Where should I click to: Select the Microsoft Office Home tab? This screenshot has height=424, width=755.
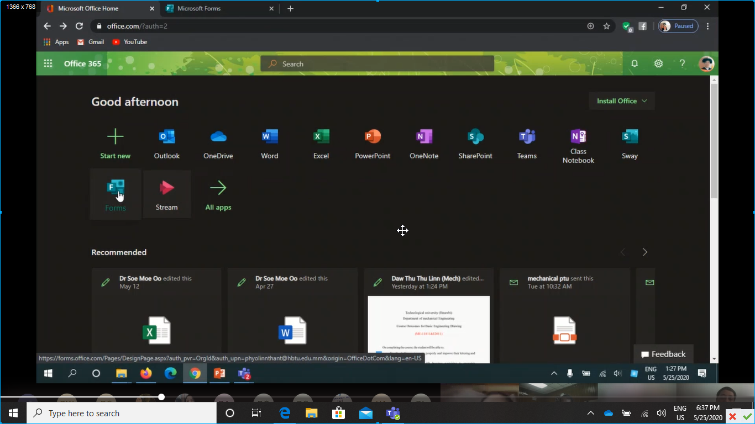tap(102, 8)
